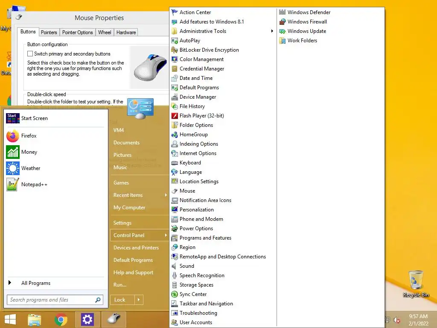Screen dimensions: 437x328
Task: Click Speech Recognition microphone icon
Action: coord(175,275)
